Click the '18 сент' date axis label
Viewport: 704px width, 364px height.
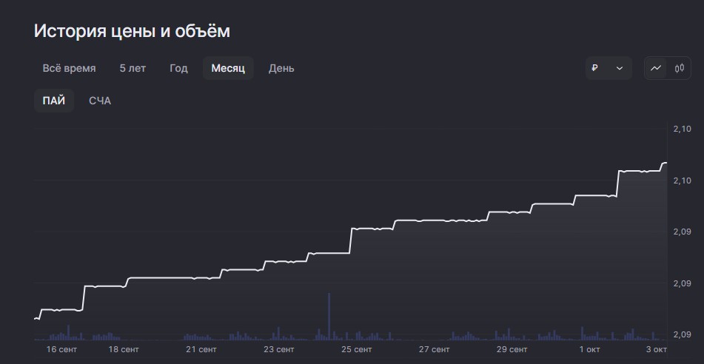click(124, 349)
